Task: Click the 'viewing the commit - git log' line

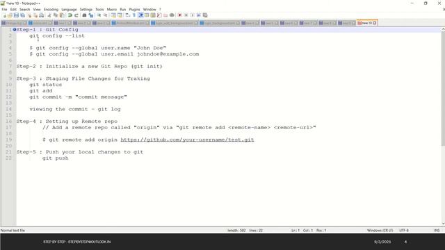Action: 75,109
